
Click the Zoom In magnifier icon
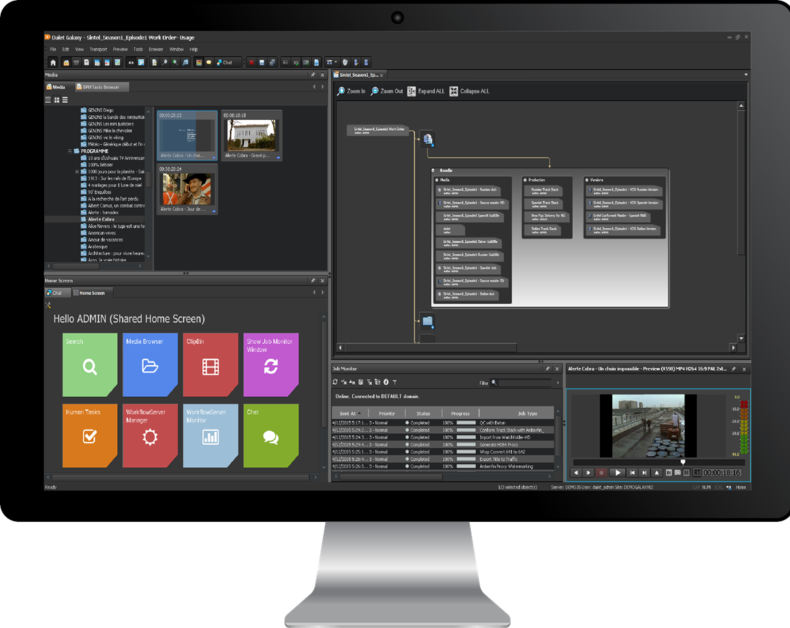point(341,91)
